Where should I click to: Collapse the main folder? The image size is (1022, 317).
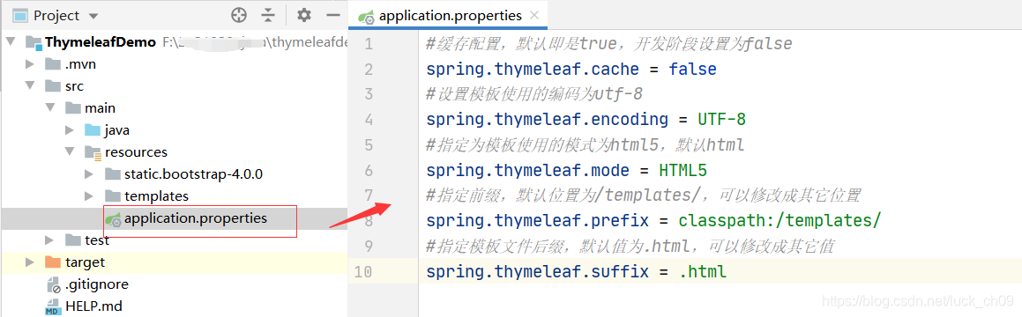pyautogui.click(x=50, y=108)
